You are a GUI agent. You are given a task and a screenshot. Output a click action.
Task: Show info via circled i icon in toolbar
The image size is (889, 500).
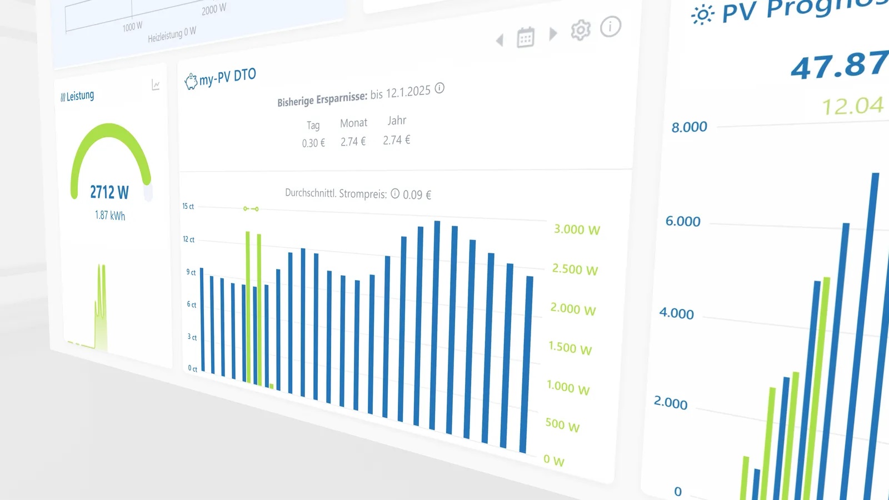coord(611,26)
